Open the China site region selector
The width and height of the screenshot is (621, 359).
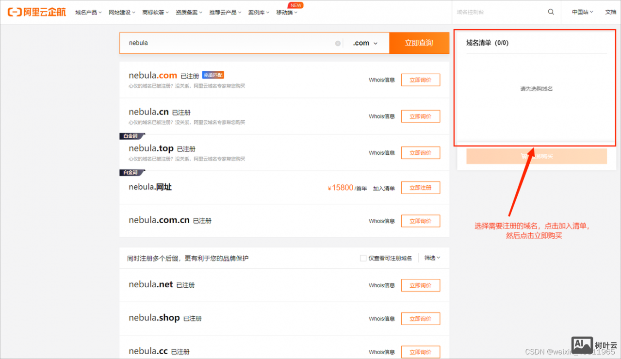click(582, 12)
